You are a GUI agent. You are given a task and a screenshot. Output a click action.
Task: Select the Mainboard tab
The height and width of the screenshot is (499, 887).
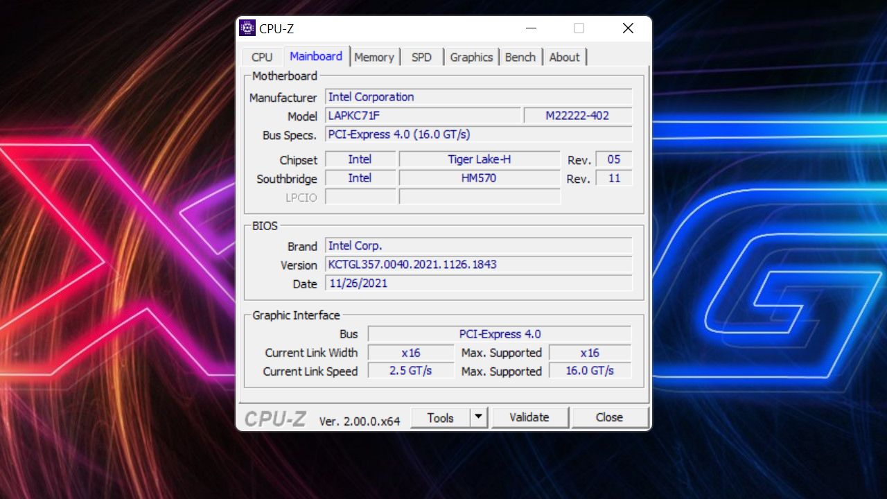coord(316,56)
